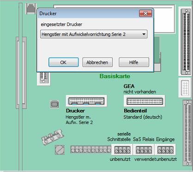Click the SaS Relais terminal block

(x=144, y=149)
